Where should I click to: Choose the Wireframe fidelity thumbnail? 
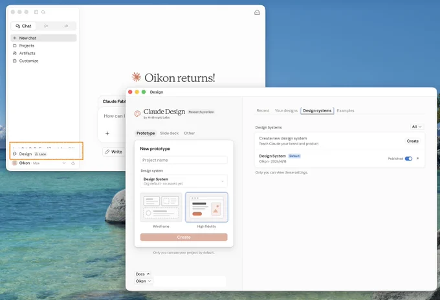(161, 207)
